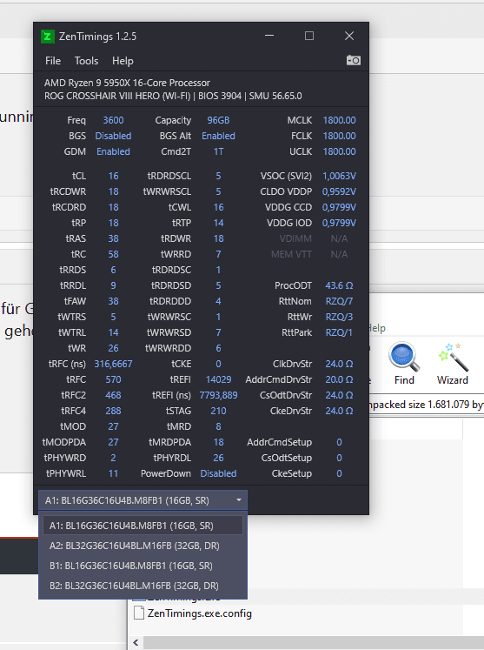484x650 pixels.
Task: Click the Freq value 3600
Action: (113, 120)
